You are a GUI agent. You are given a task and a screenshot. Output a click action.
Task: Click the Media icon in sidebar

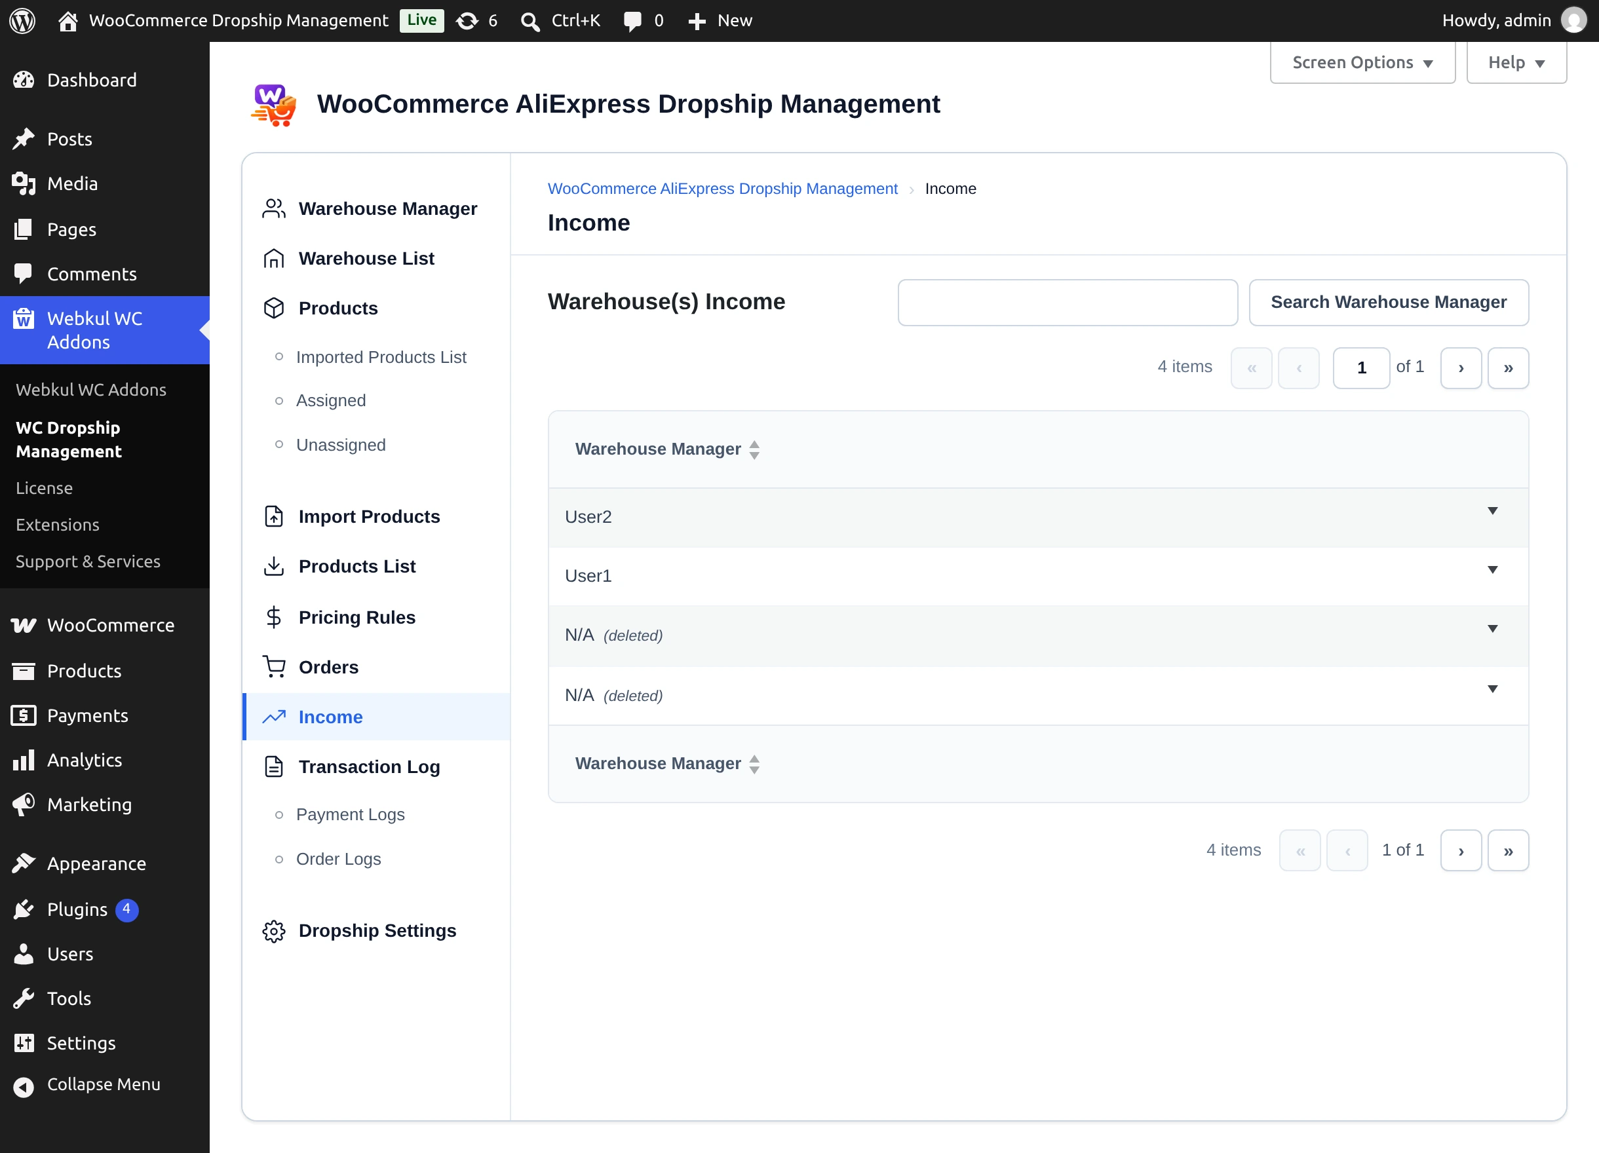tap(24, 184)
